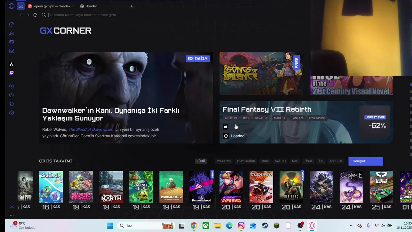Screen dimensions: 412x232
Task: Filter release calendar by WINDOWS
Action: [x=224, y=161]
